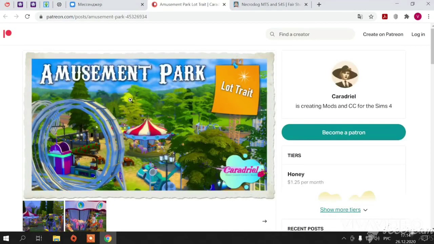Open the Origin app on taskbar
The image size is (434, 244).
pyautogui.click(x=74, y=239)
